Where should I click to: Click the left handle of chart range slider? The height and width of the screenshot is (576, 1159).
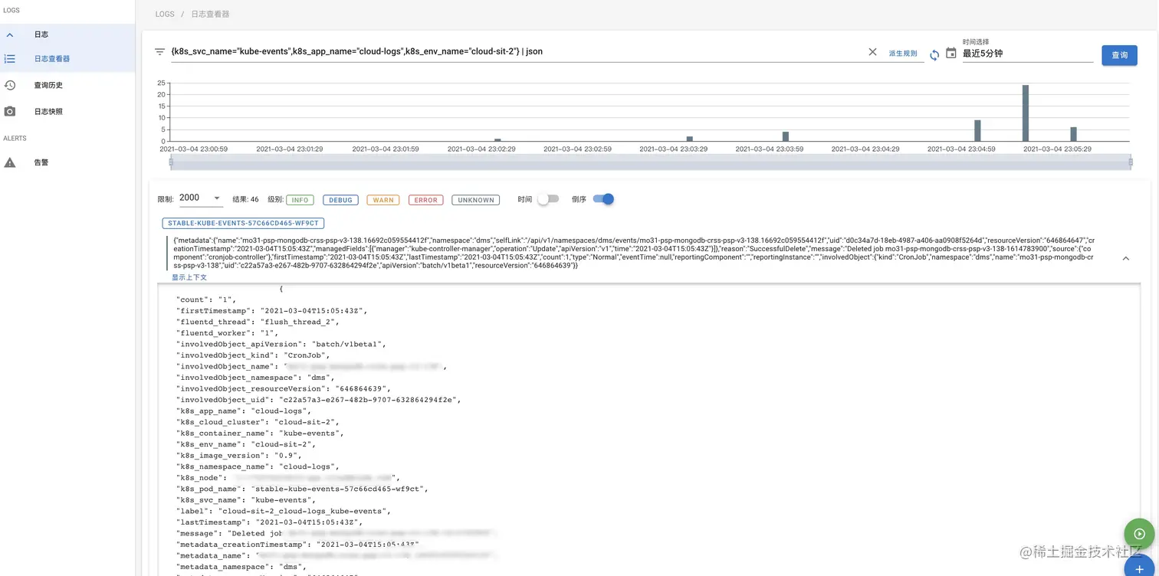172,162
